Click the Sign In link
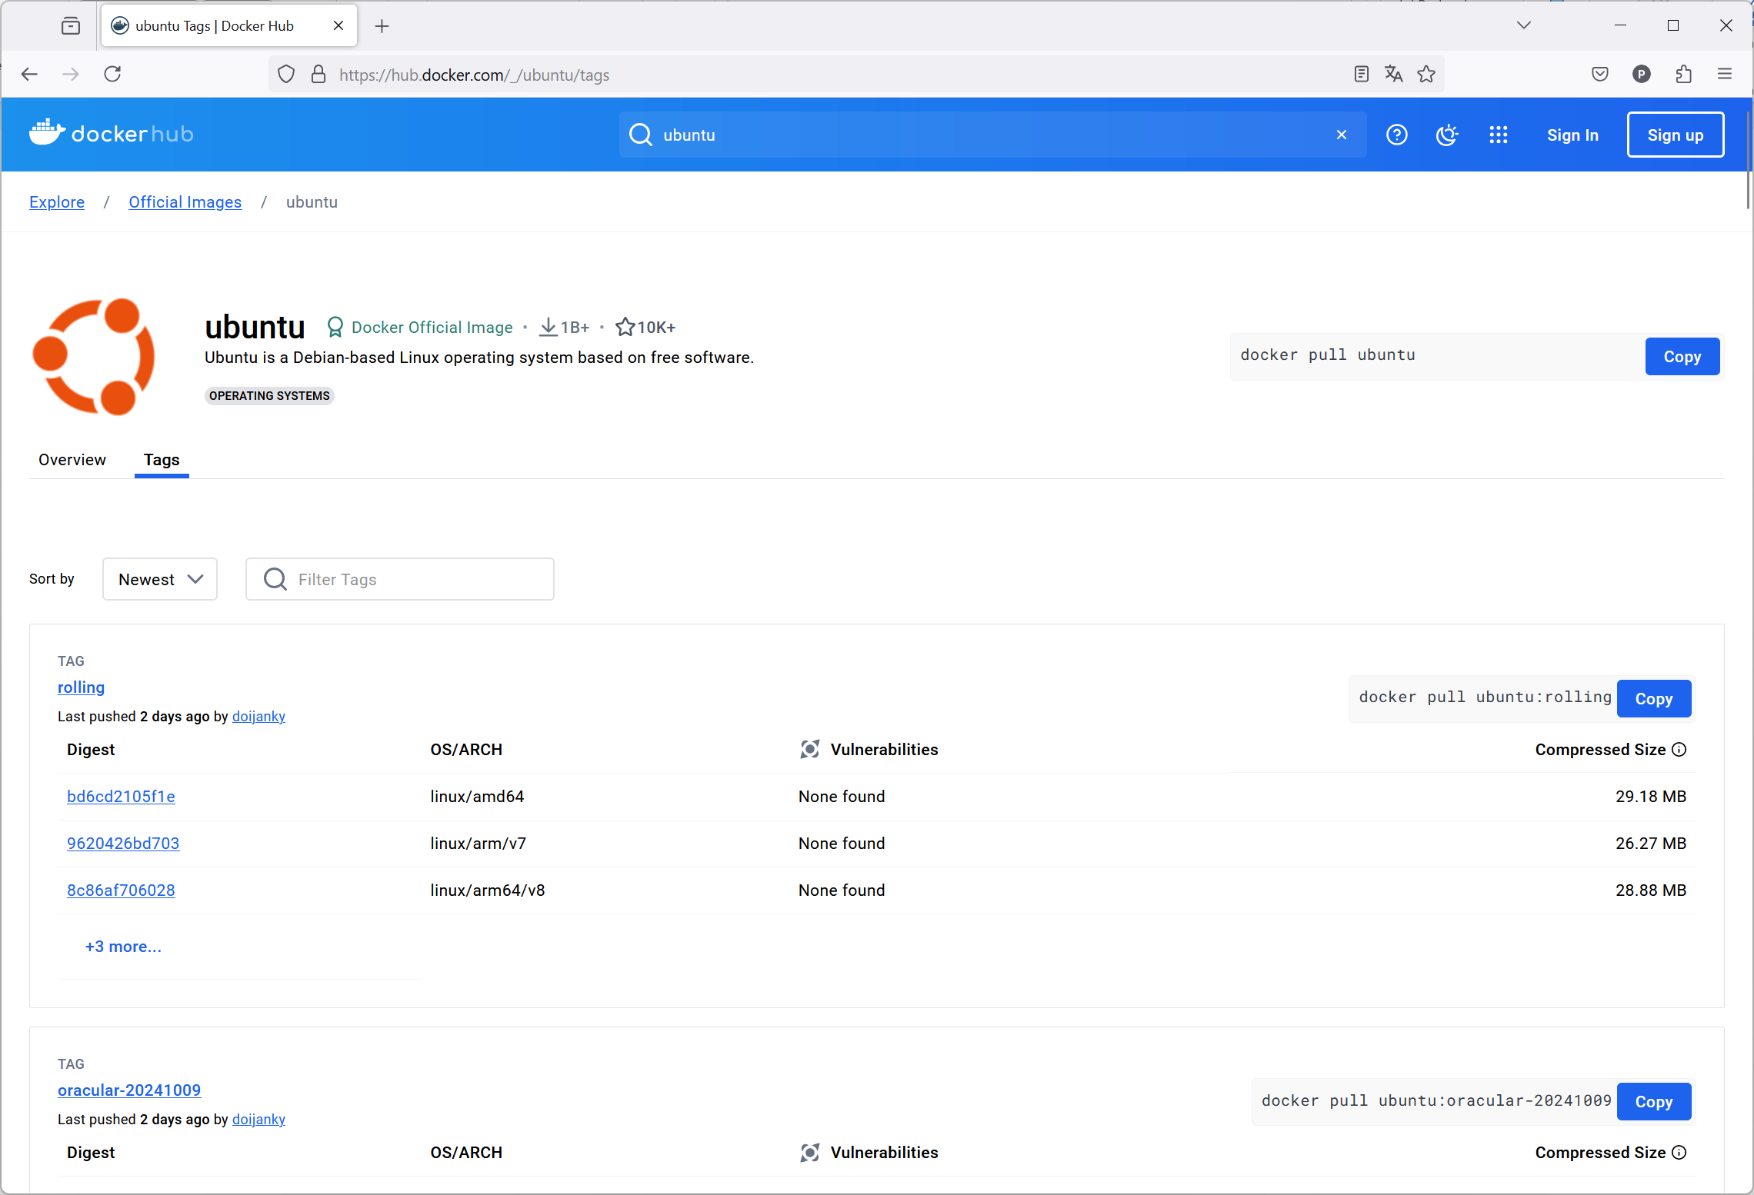 (x=1572, y=135)
